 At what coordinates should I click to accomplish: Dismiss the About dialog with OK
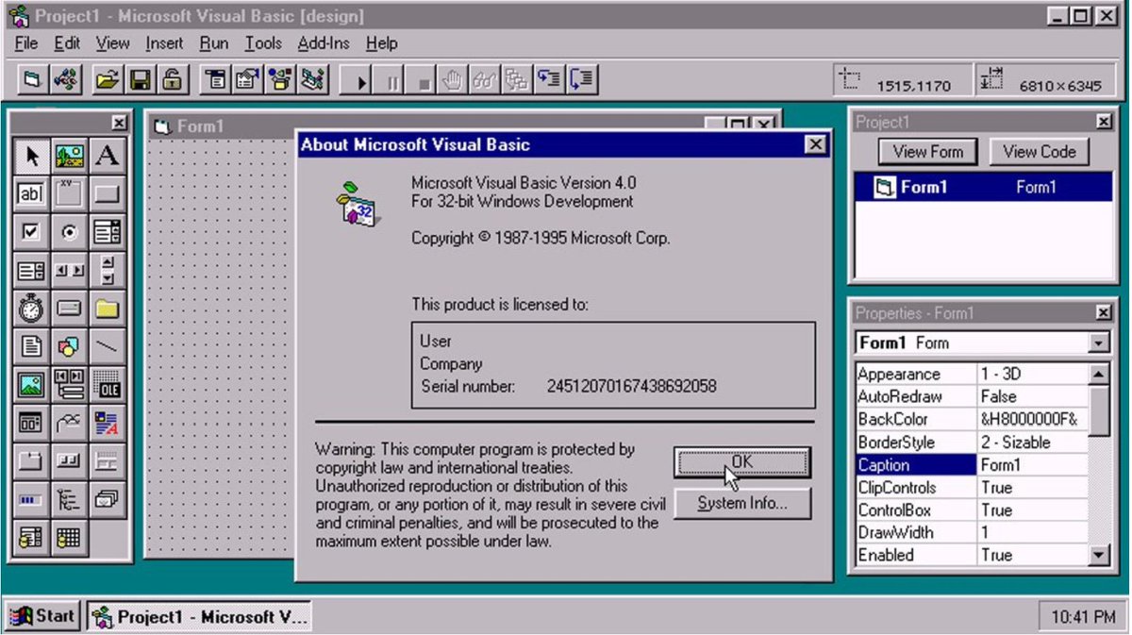coord(741,461)
